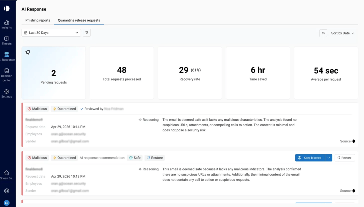Open the LS user avatar menu

(7, 203)
